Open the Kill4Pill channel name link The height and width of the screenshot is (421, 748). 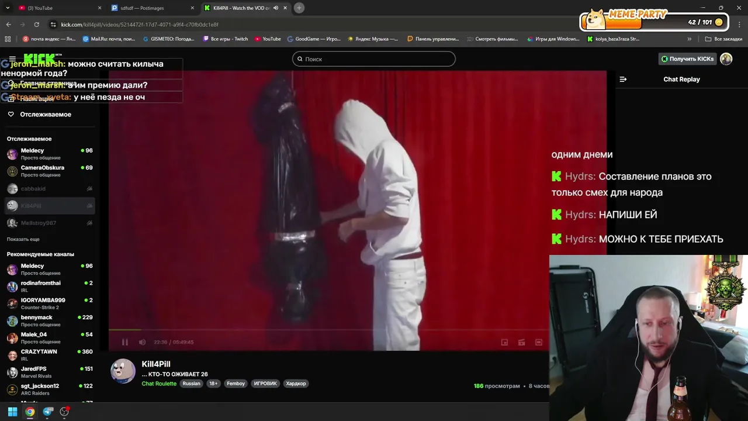(156, 364)
